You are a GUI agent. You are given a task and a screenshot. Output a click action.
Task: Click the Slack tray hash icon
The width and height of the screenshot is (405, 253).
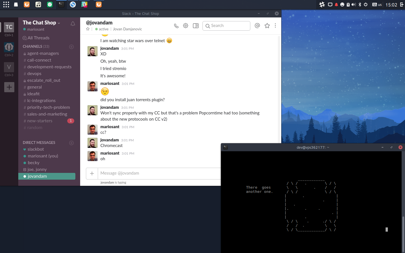[x=322, y=4]
